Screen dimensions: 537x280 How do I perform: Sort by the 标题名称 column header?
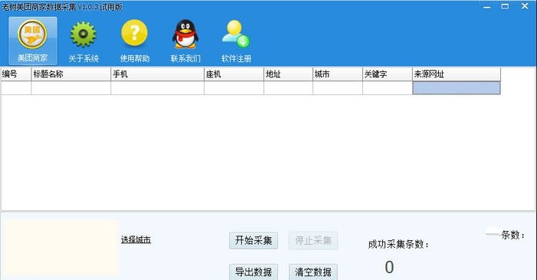(71, 74)
